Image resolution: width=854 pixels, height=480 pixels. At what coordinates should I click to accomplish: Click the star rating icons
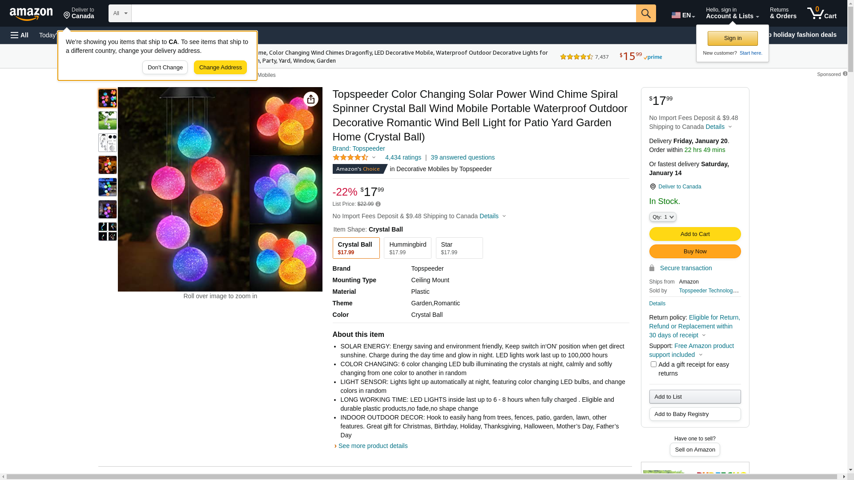350,157
